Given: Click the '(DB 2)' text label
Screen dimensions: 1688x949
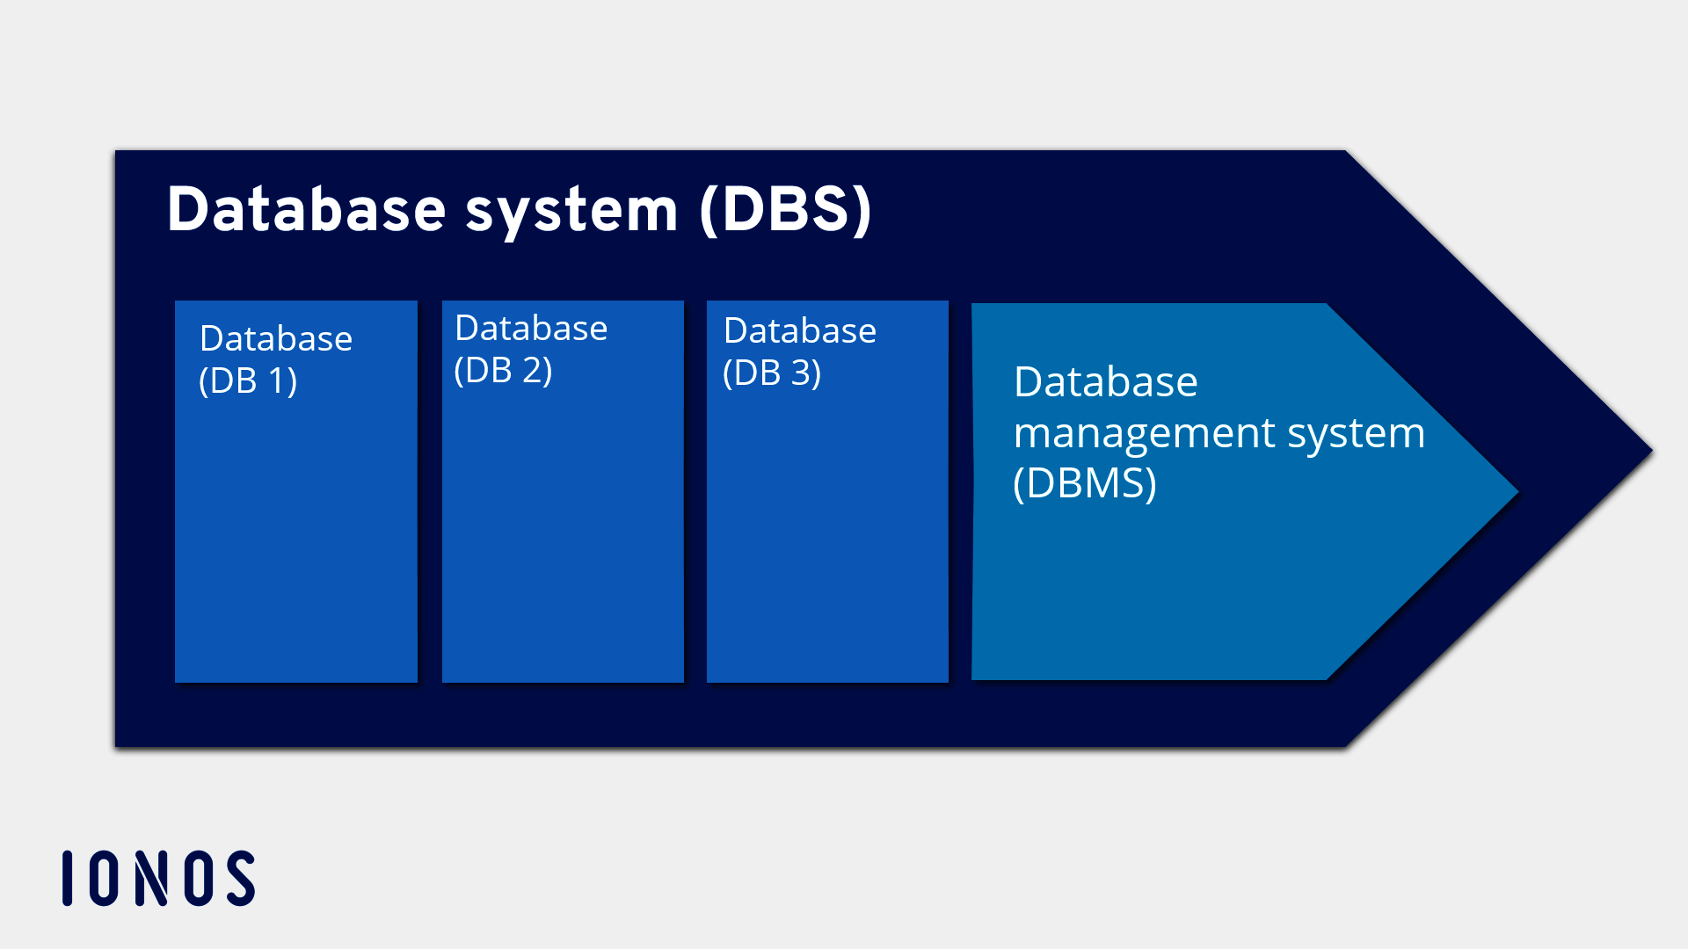Looking at the screenshot, I should (x=503, y=371).
